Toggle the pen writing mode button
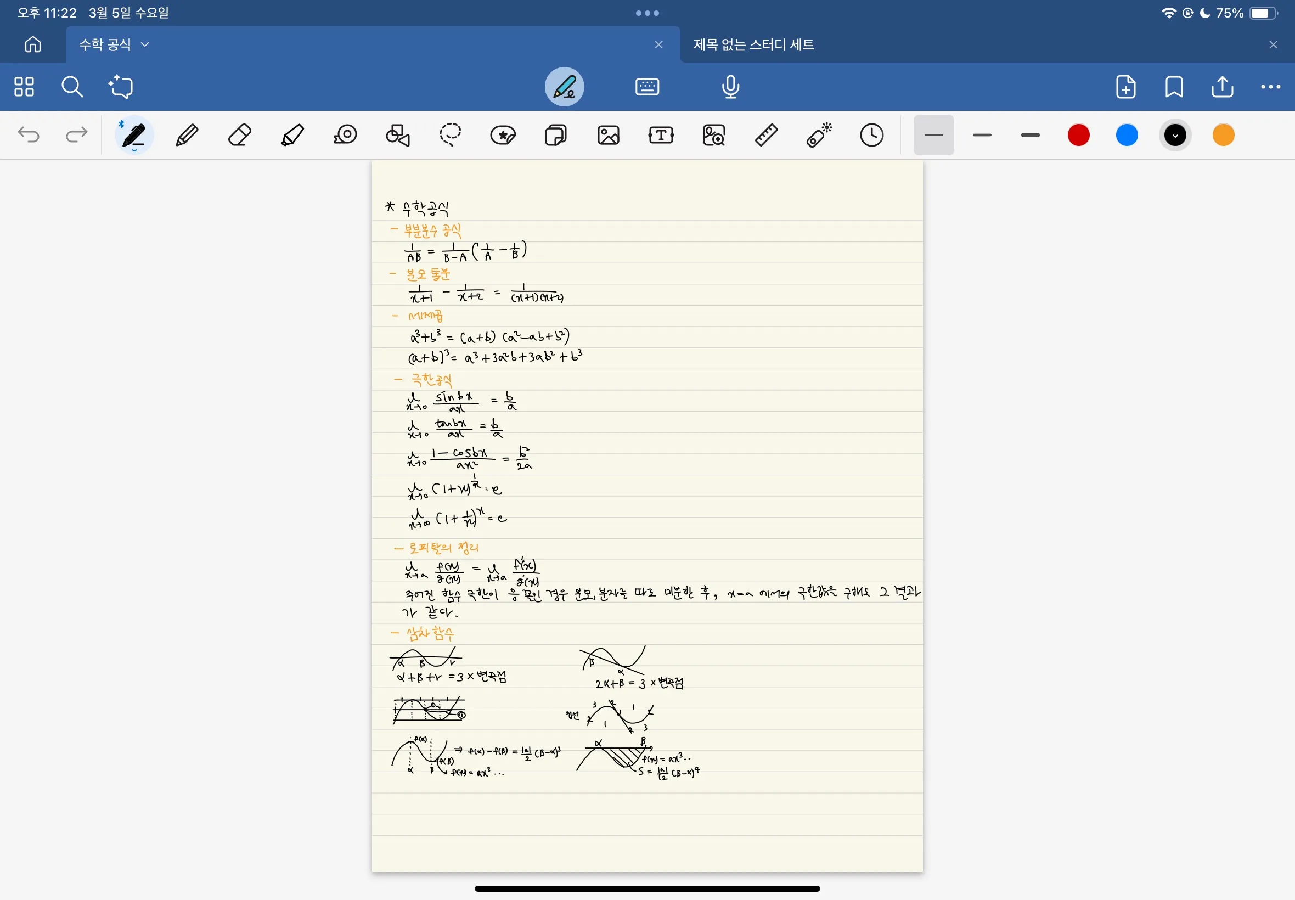Screen dimensions: 1295x900 (x=564, y=87)
